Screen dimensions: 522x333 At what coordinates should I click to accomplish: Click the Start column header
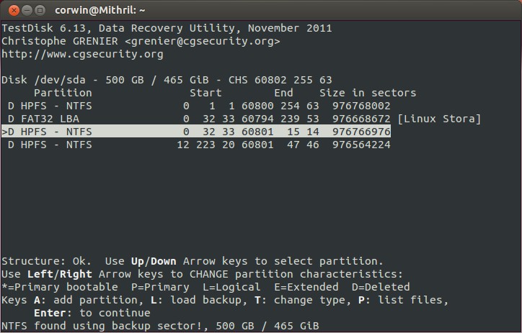(205, 93)
